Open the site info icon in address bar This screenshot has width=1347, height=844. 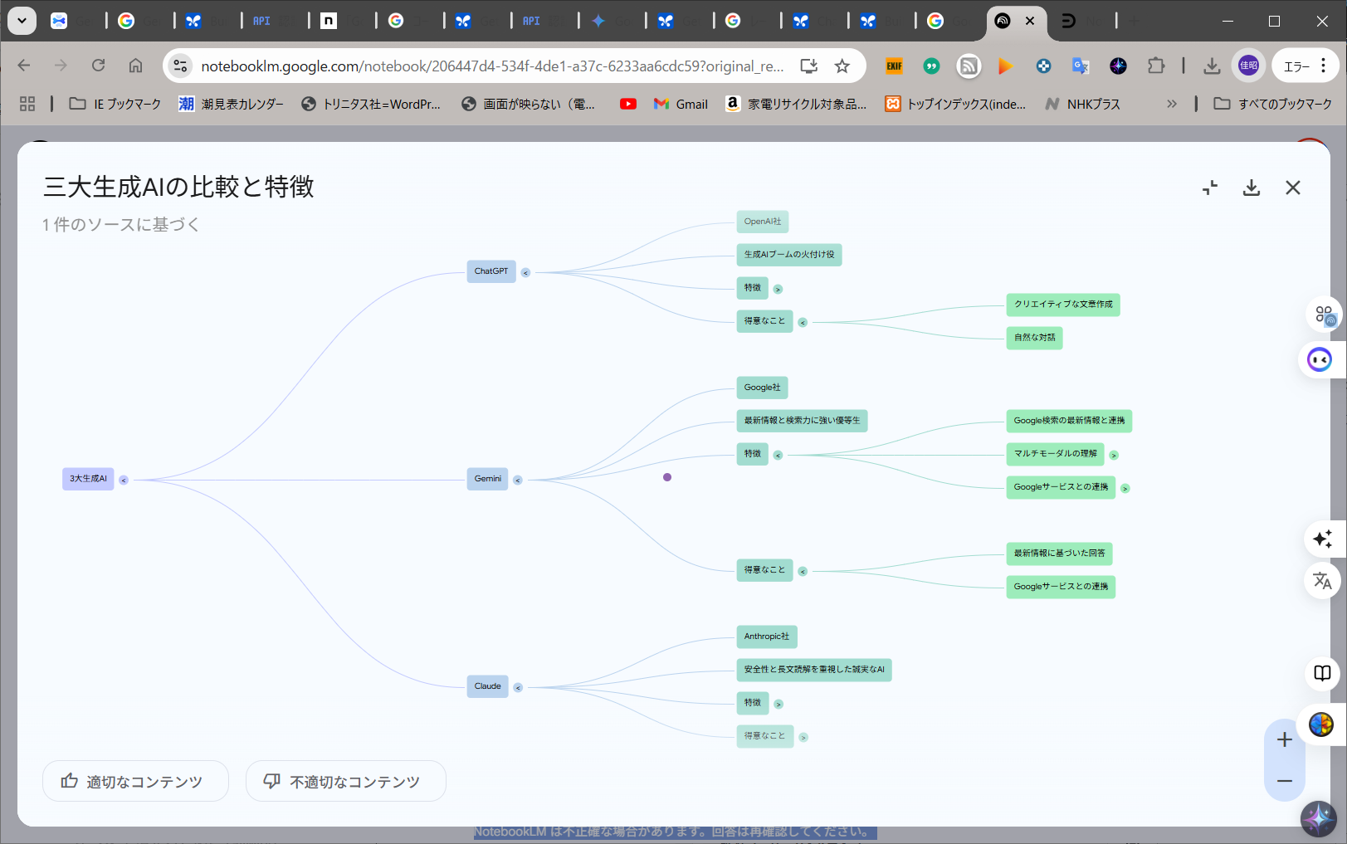click(180, 66)
